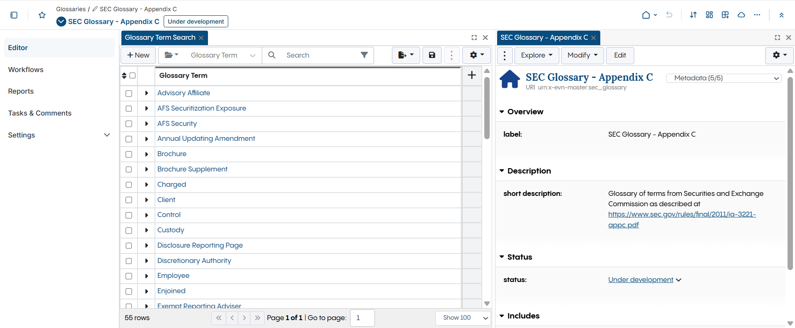Maximize the Glossary Term Search panel
This screenshot has width=795, height=328.
point(474,37)
